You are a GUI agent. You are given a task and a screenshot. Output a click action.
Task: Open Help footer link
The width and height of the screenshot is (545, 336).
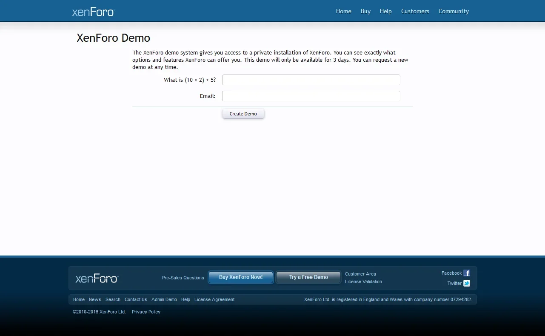[x=185, y=299]
